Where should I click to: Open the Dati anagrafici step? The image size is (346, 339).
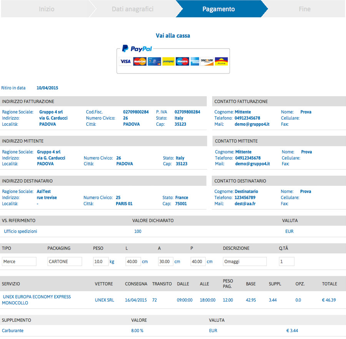[132, 9]
